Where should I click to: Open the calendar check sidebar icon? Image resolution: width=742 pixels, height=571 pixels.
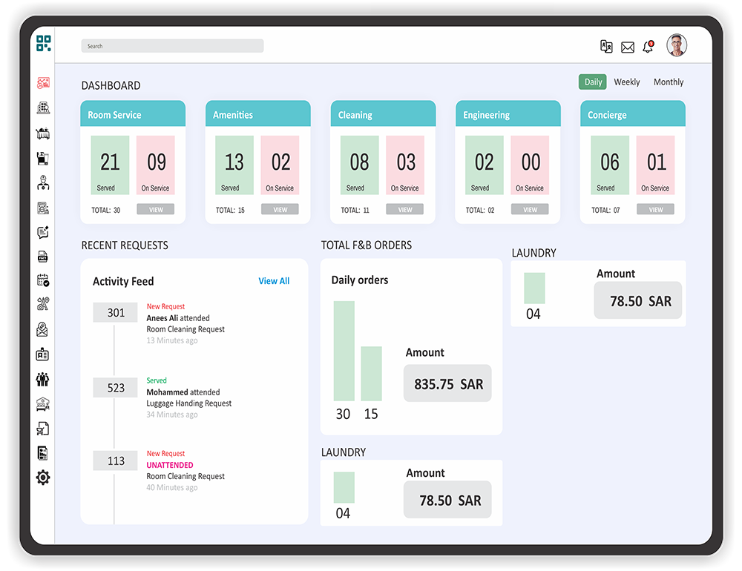pos(43,280)
